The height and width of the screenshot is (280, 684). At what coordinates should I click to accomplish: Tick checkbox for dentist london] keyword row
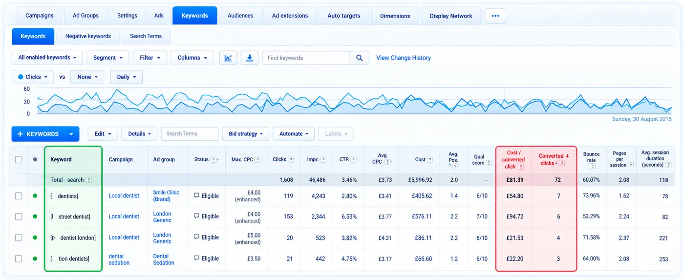pos(19,237)
